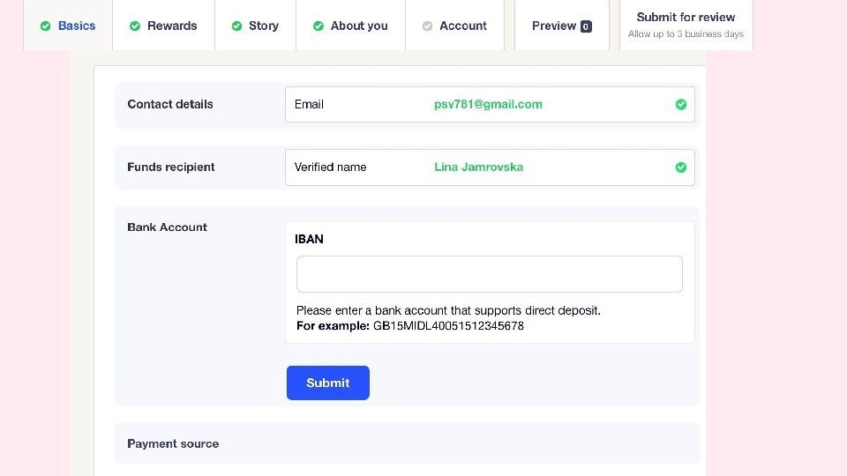Select the About you tab
847x476 pixels.
tap(359, 26)
